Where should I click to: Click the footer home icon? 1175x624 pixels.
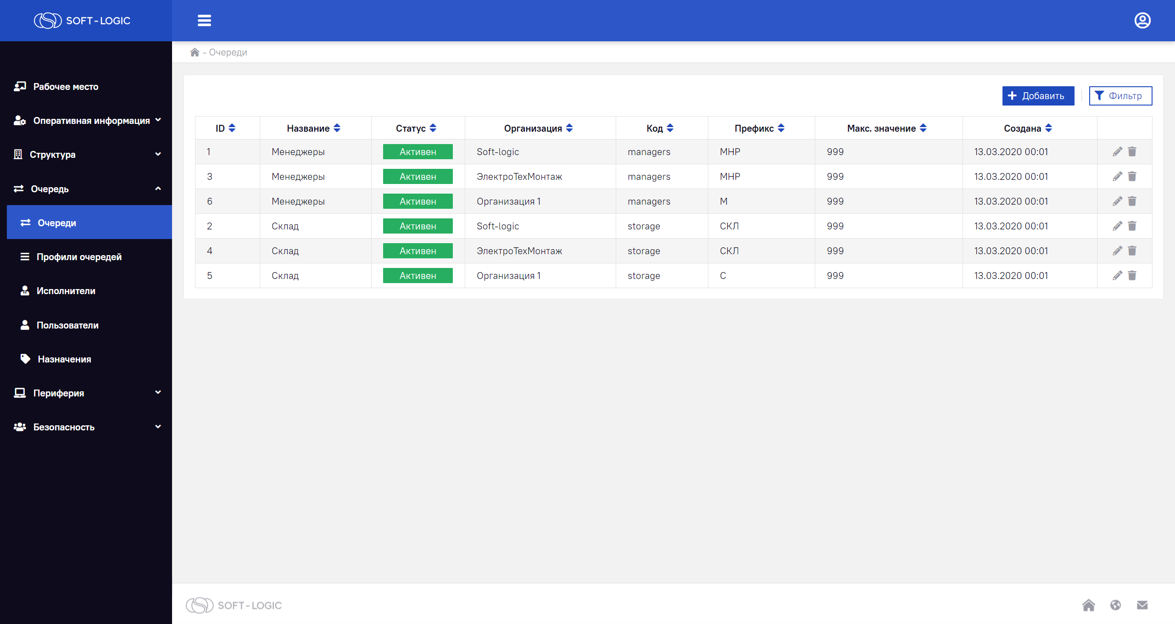(x=1088, y=605)
